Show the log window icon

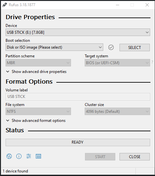click(x=38, y=156)
